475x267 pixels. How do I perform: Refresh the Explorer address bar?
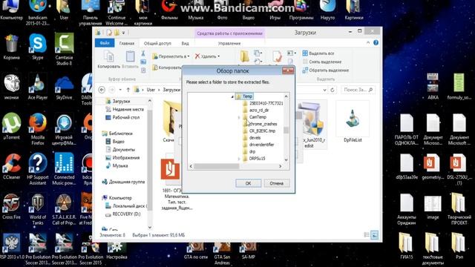[332, 90]
